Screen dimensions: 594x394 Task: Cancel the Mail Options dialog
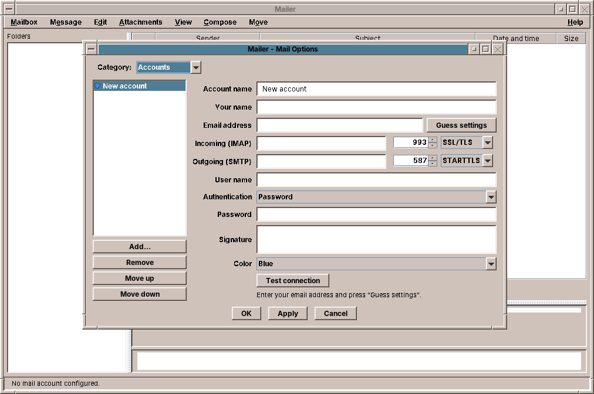tap(335, 314)
